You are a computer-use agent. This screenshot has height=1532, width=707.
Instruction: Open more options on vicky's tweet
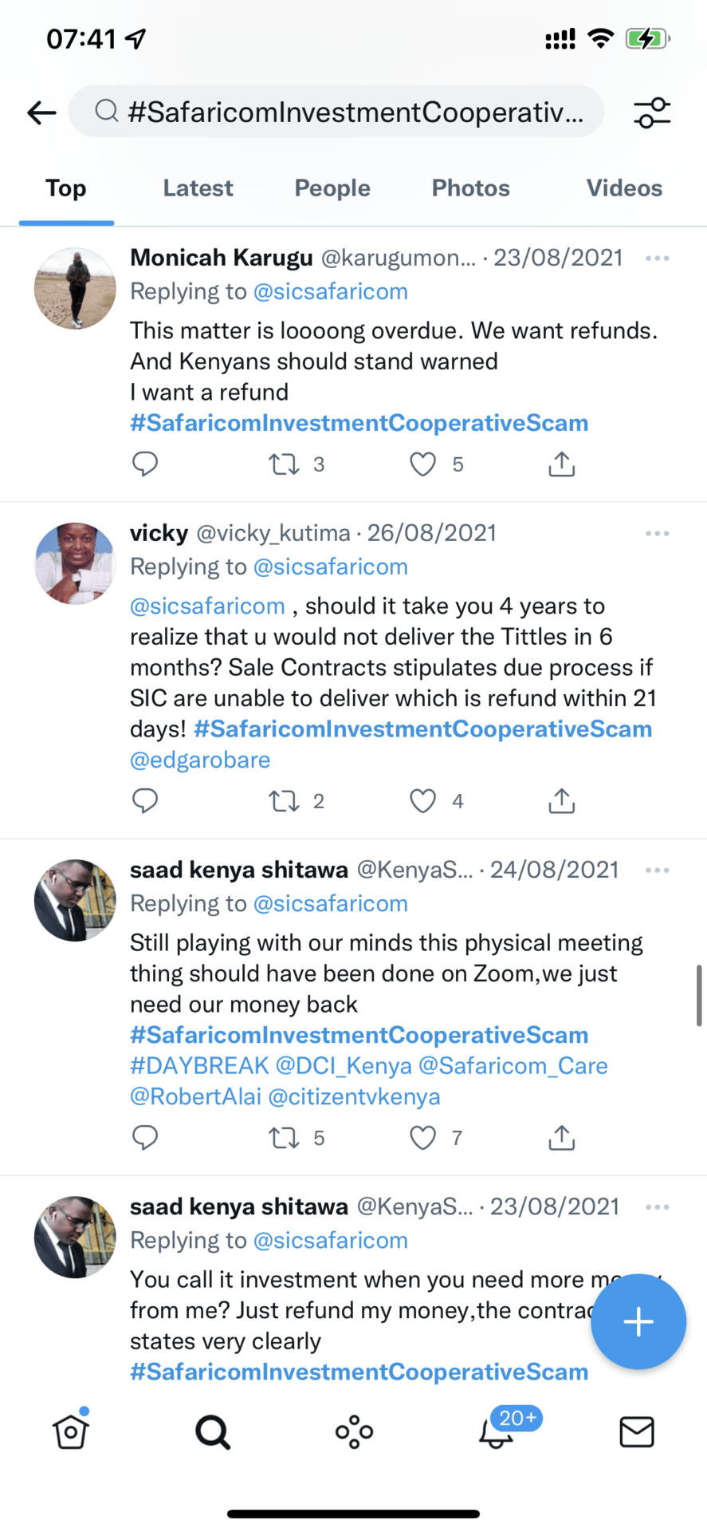pyautogui.click(x=657, y=533)
